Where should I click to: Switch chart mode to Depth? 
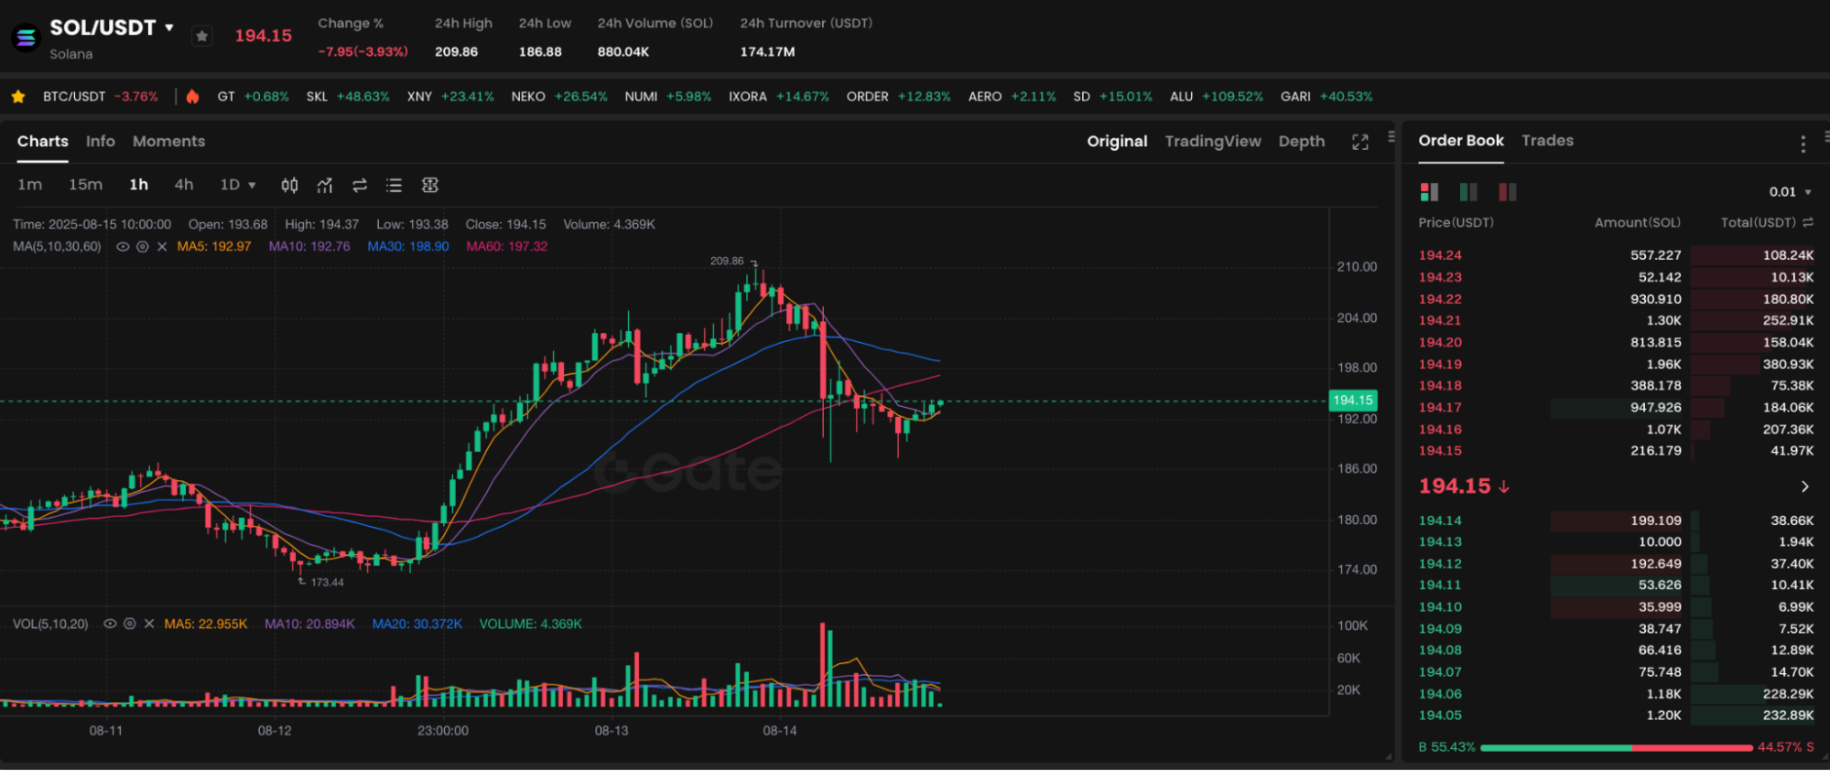tap(1302, 141)
